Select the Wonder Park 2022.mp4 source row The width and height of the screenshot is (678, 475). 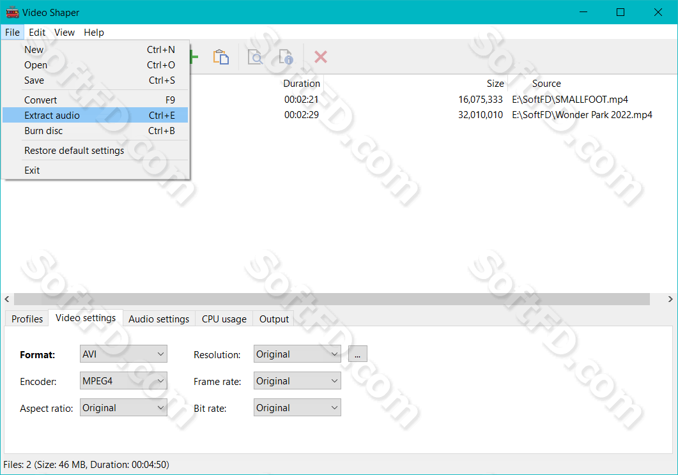point(582,115)
